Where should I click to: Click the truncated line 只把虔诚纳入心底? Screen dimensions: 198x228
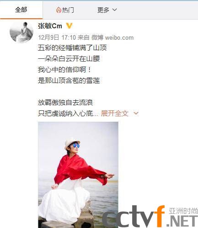68,114
